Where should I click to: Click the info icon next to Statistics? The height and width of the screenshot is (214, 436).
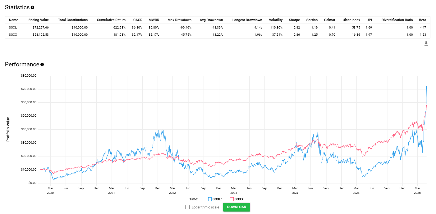click(33, 7)
